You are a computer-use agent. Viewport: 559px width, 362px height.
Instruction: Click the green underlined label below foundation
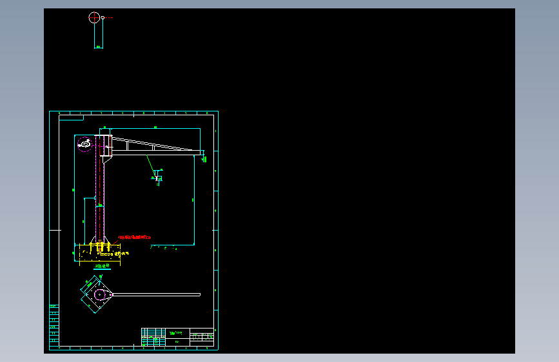tap(102, 266)
